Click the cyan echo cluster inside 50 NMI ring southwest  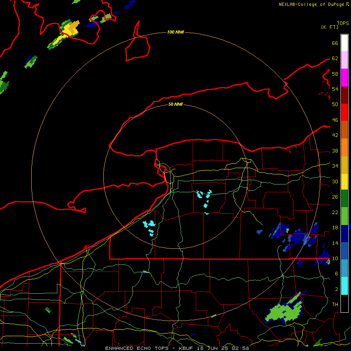pyautogui.click(x=149, y=228)
